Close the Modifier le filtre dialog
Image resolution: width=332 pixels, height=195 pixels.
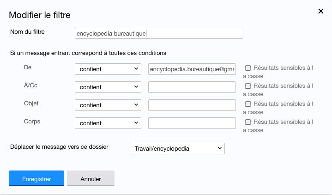click(321, 11)
